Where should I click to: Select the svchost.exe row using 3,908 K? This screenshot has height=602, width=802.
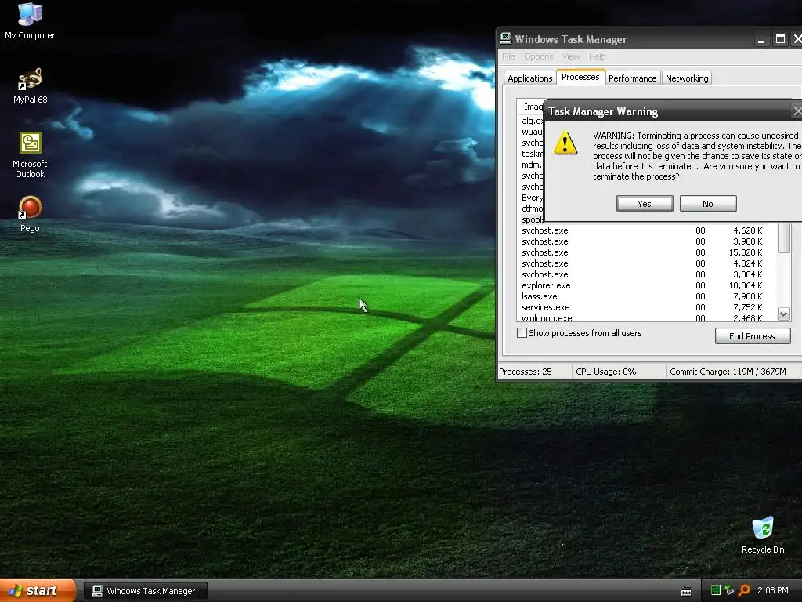[646, 241]
